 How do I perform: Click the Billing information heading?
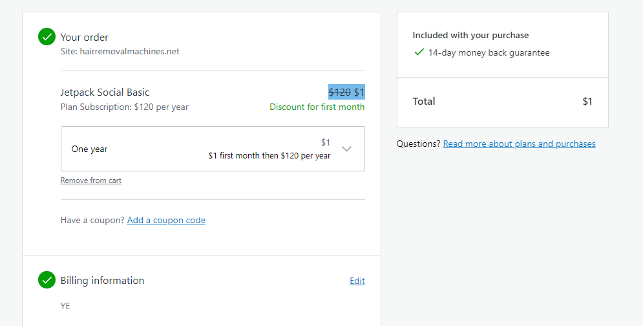103,281
